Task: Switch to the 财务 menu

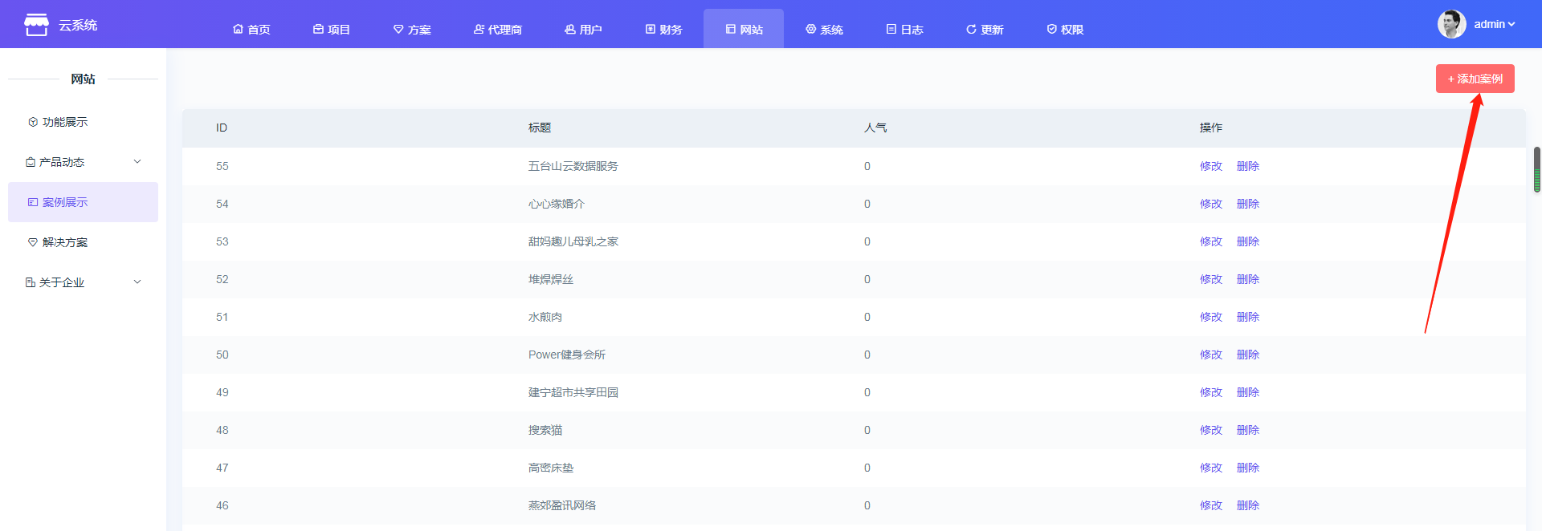Action: click(x=663, y=29)
